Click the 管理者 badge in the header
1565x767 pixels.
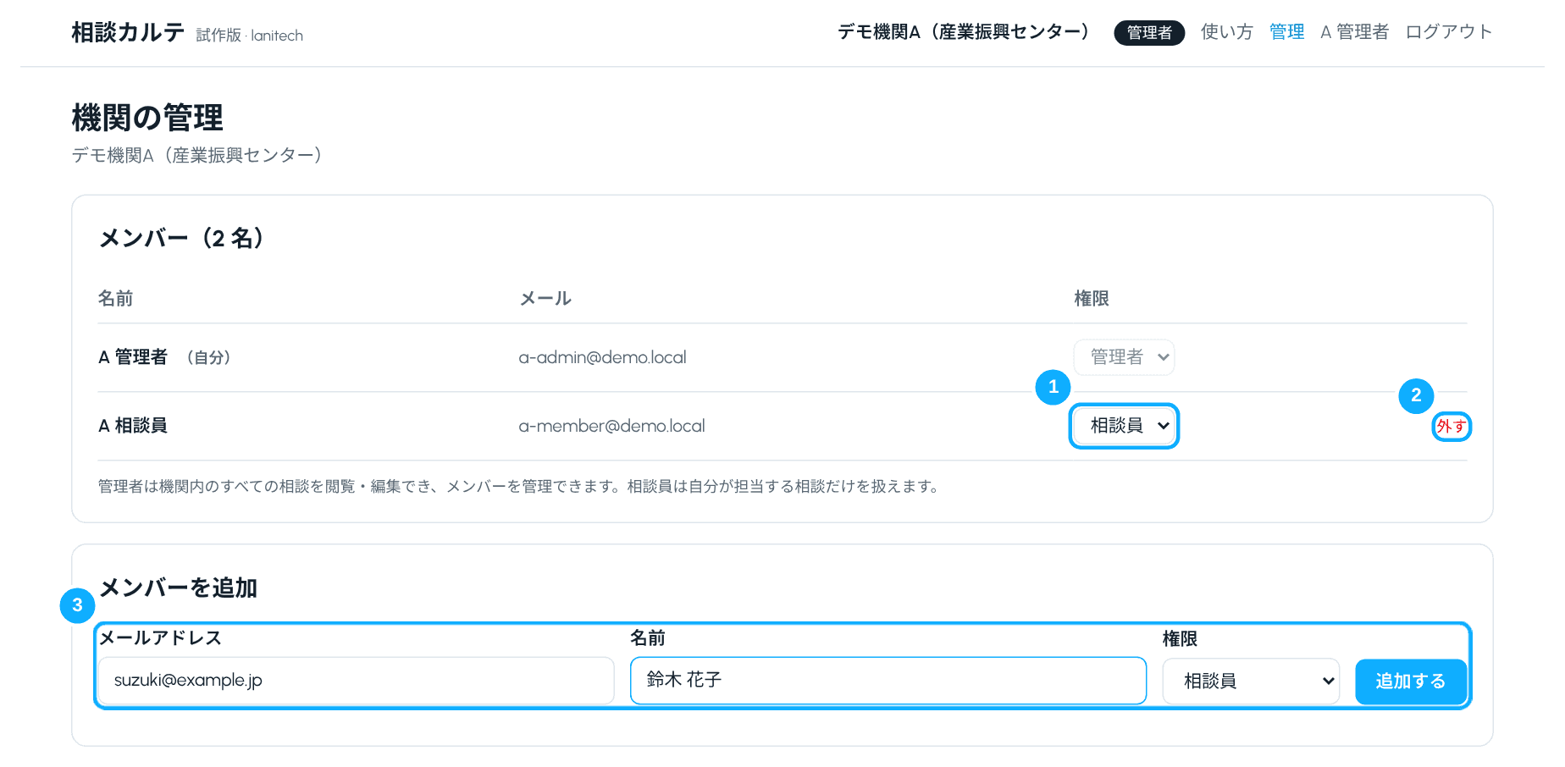(1149, 32)
